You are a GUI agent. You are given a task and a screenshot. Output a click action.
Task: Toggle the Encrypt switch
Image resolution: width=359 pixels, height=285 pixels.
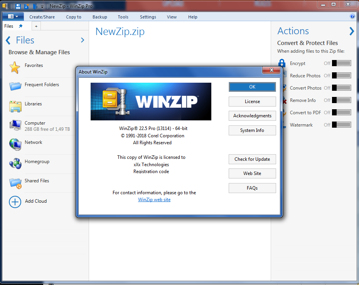click(341, 63)
